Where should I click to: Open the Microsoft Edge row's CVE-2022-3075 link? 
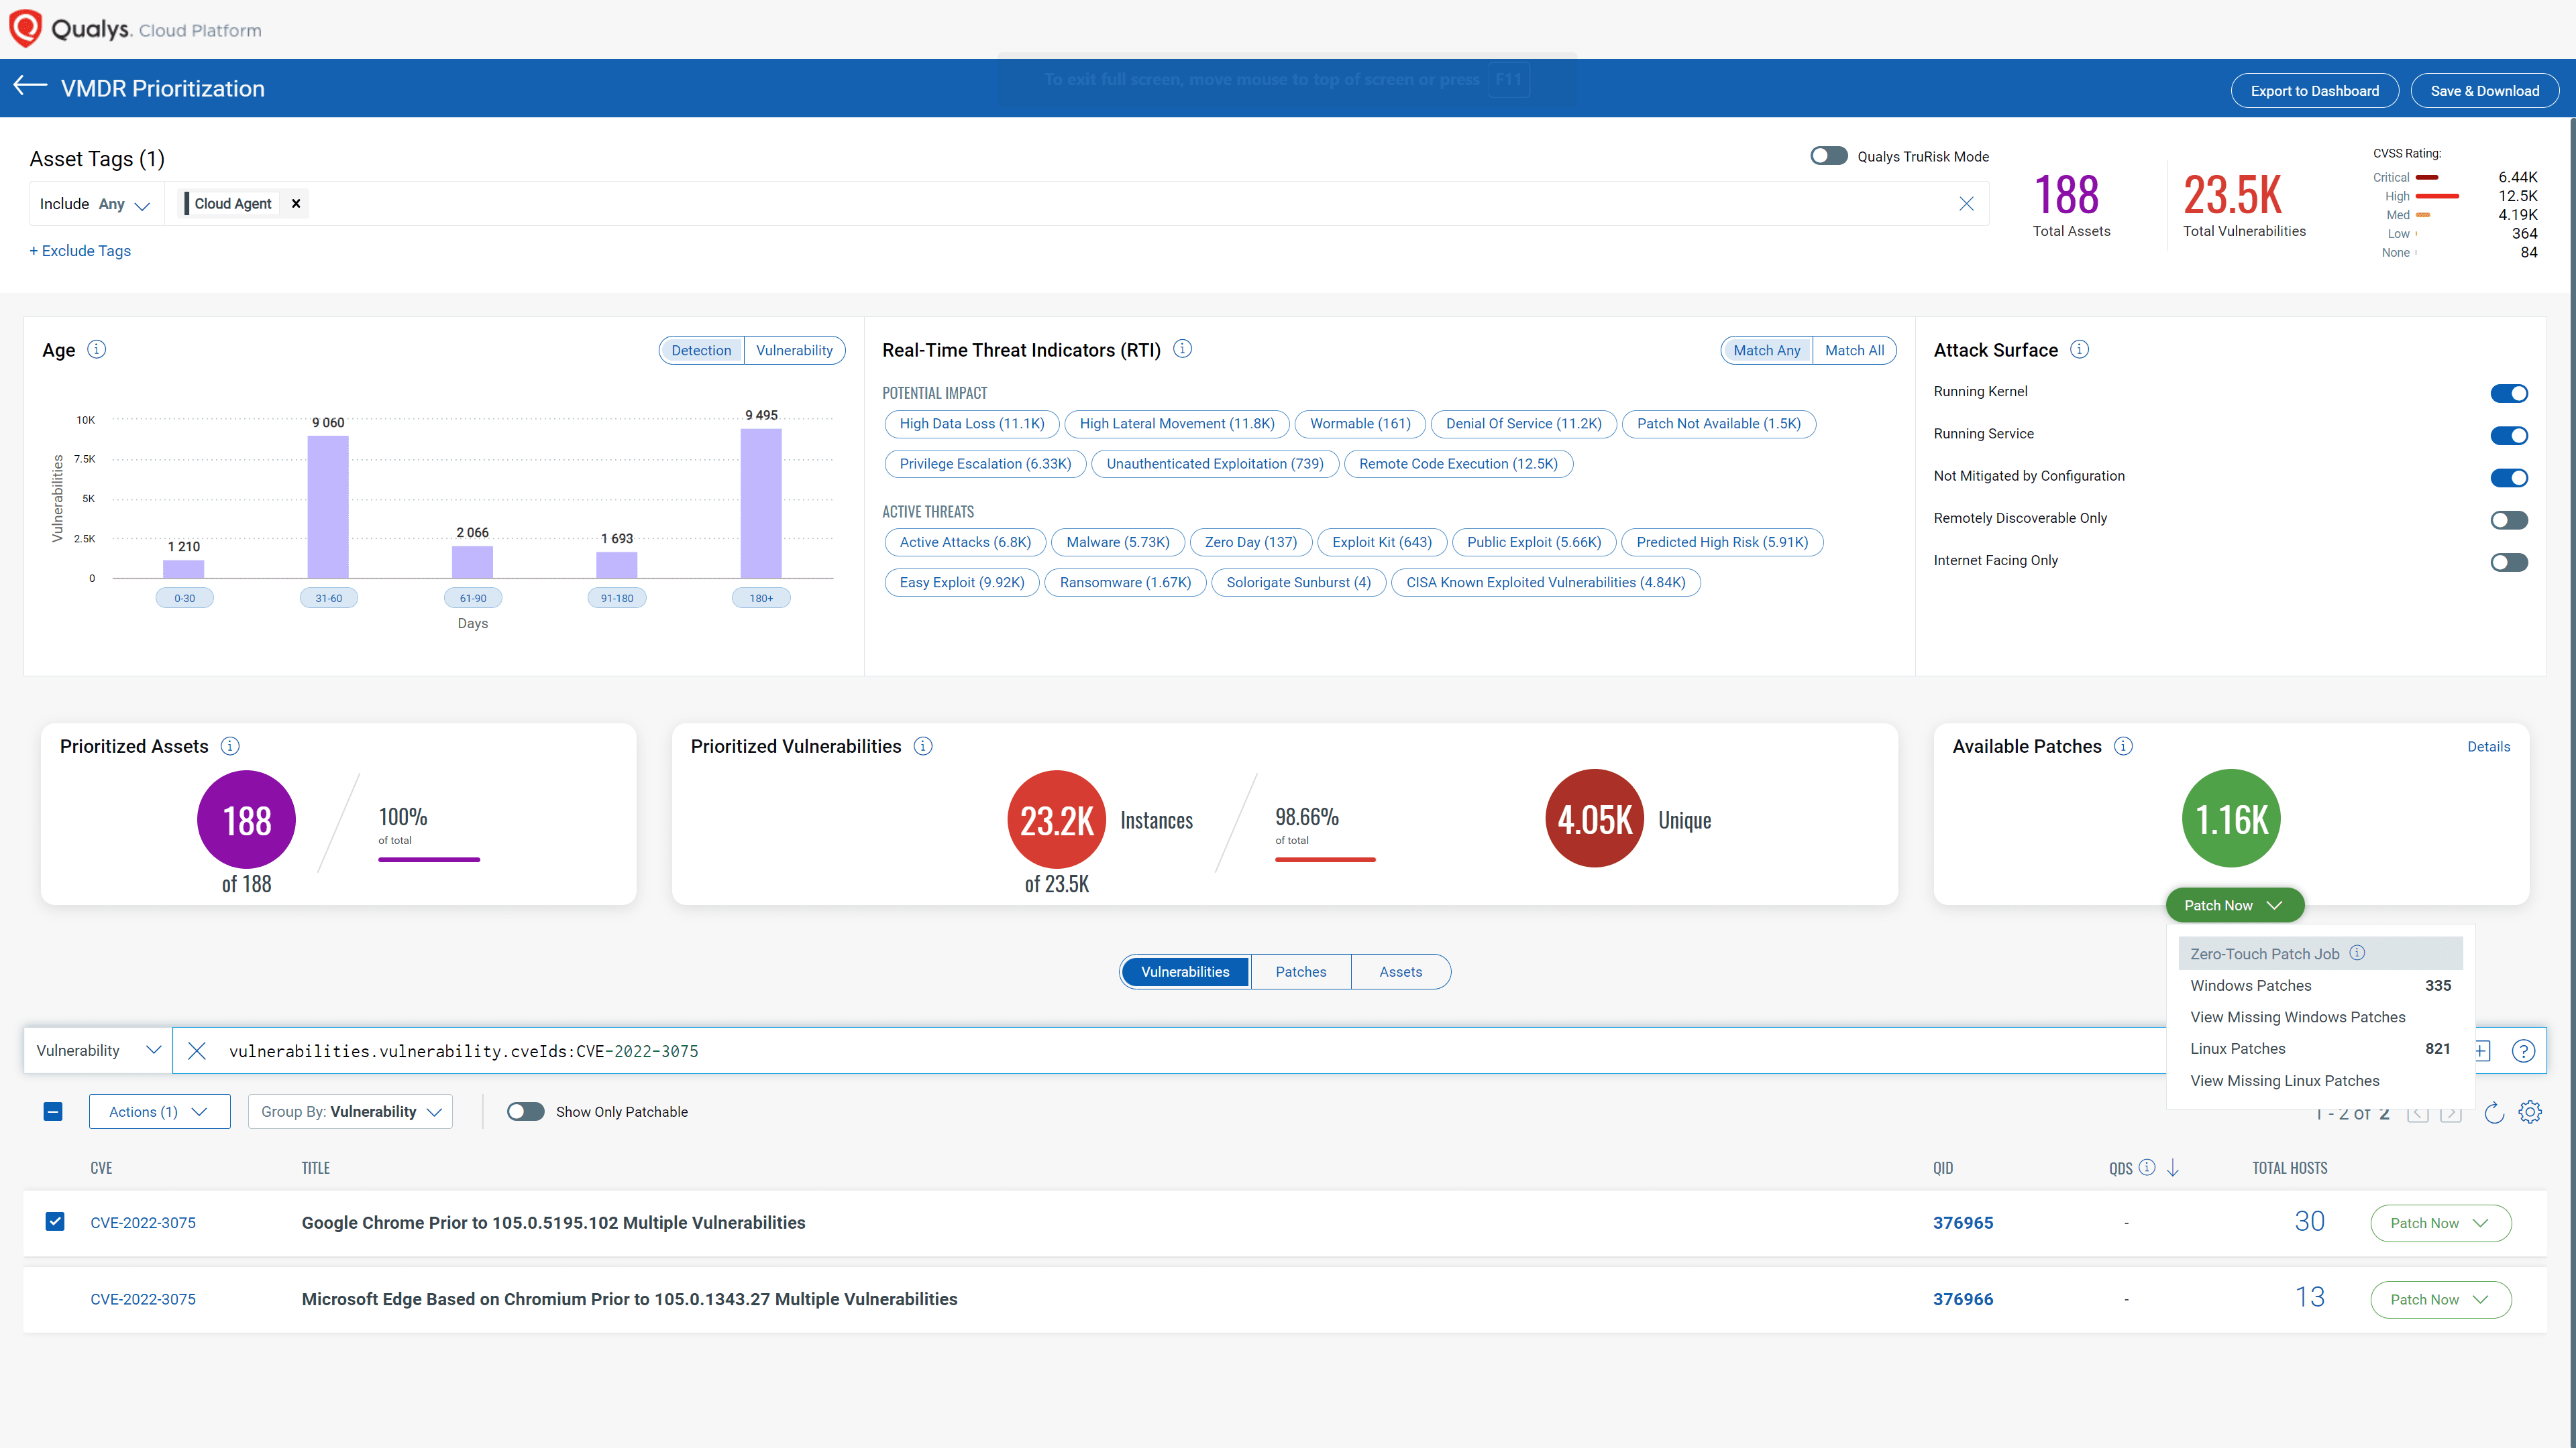pos(143,1299)
